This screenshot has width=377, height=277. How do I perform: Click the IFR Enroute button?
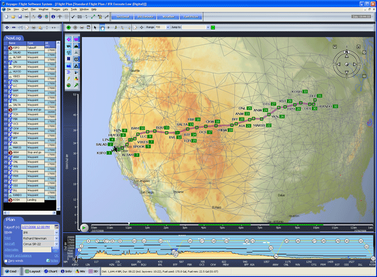[145, 17]
